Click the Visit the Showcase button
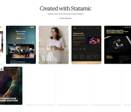The height and width of the screenshot is (112, 131). [x=65, y=18]
